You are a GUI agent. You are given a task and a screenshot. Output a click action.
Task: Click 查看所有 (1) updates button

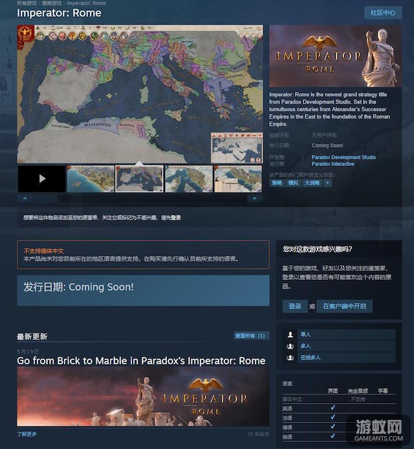(x=250, y=336)
